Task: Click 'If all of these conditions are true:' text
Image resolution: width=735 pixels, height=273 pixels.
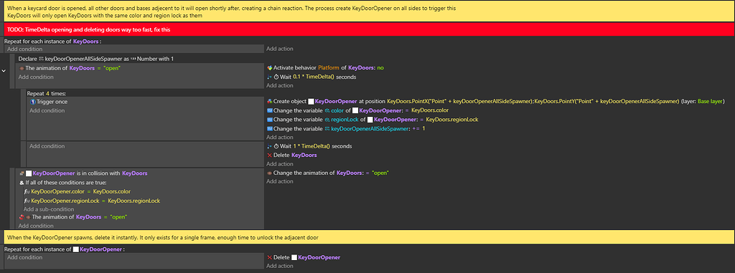Action: coord(66,183)
